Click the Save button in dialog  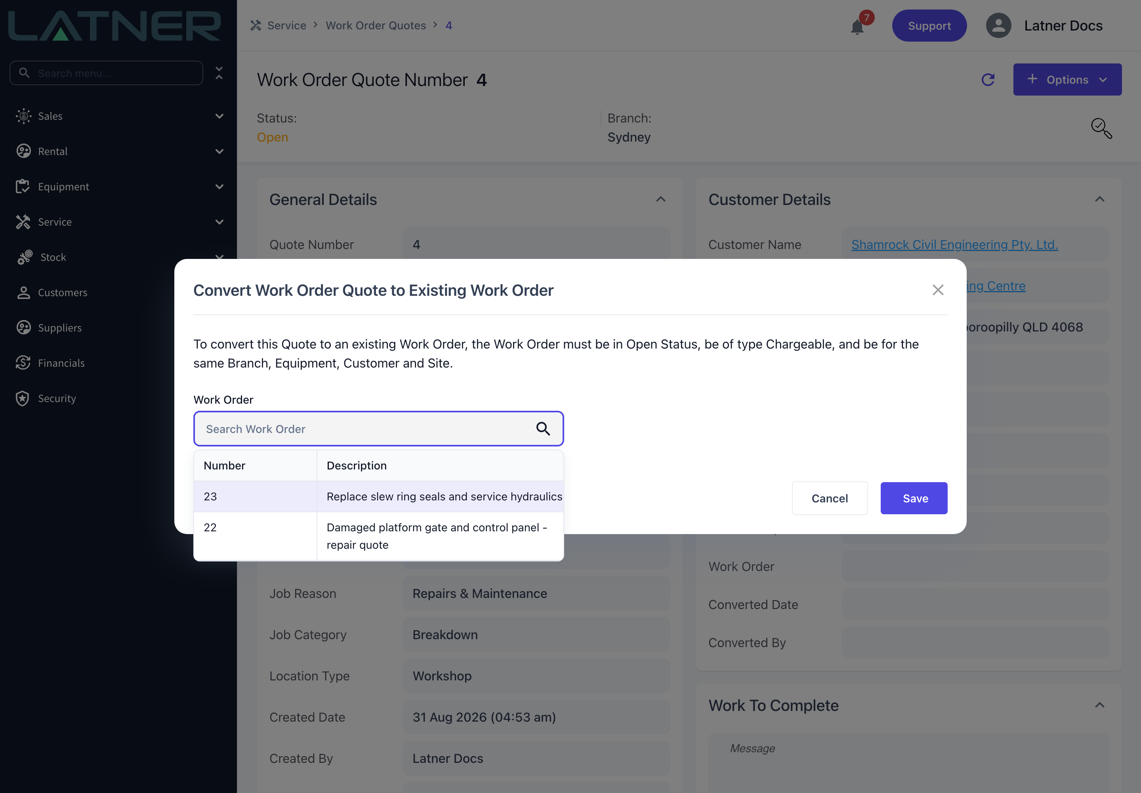point(914,498)
